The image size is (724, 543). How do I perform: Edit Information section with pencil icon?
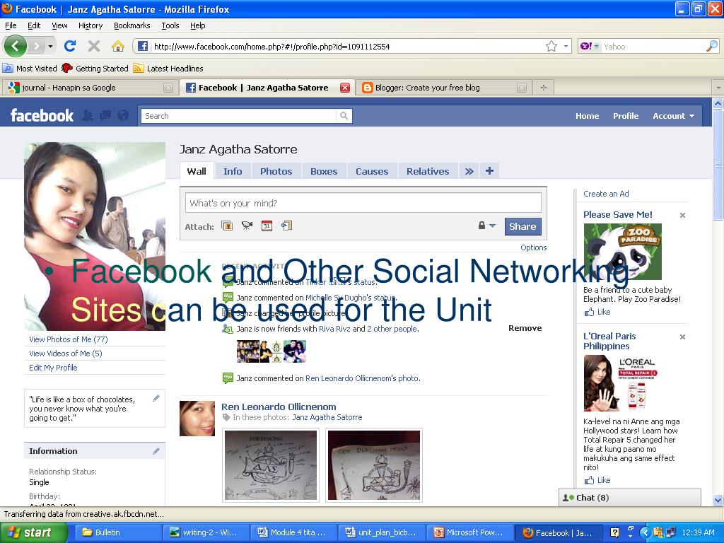pyautogui.click(x=156, y=451)
